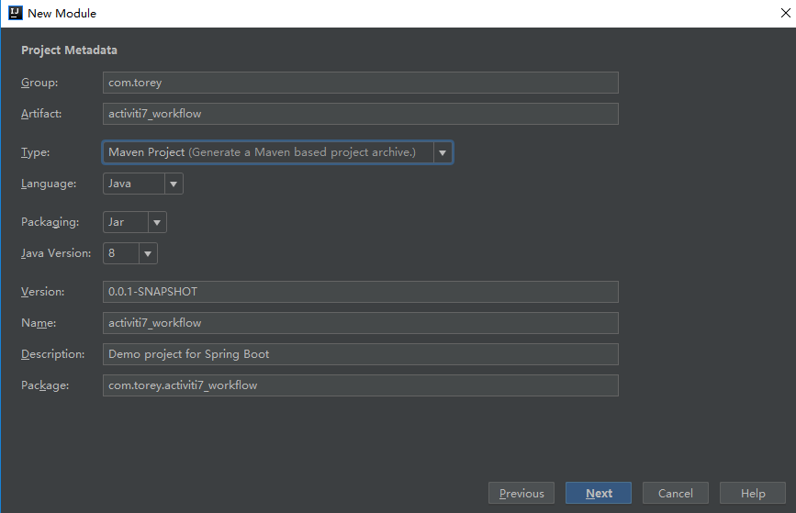
Task: Click the Name label
Action: [x=39, y=323]
